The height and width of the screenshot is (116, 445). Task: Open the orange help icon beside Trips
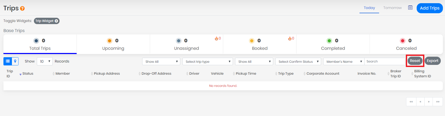point(23,8)
